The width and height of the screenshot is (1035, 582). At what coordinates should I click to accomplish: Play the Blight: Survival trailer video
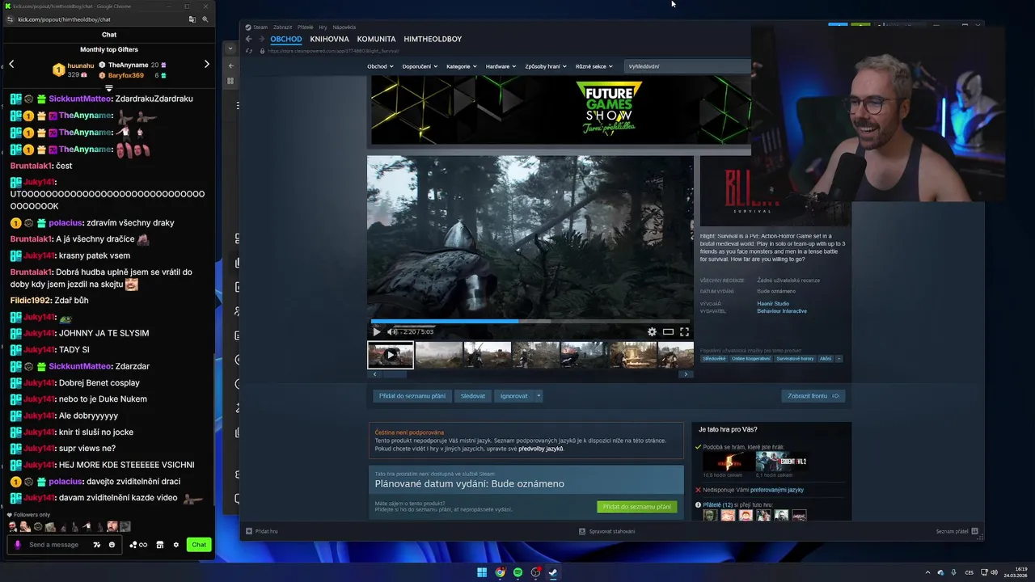pos(376,331)
